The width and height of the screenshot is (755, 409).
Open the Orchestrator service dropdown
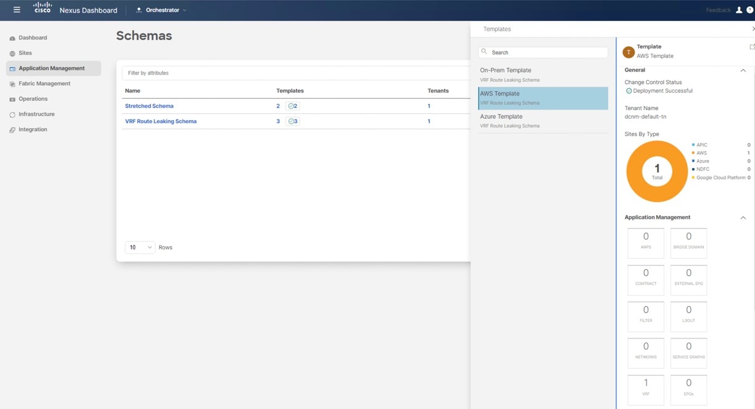pos(161,10)
